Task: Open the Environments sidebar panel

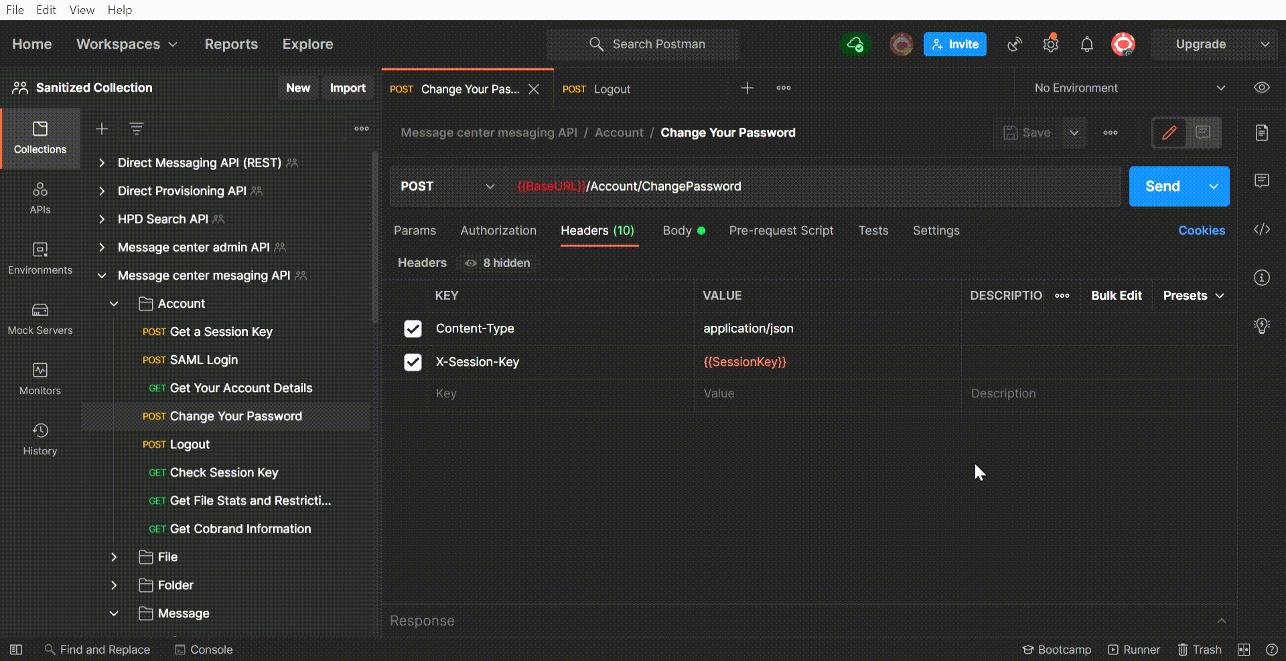Action: (40, 258)
